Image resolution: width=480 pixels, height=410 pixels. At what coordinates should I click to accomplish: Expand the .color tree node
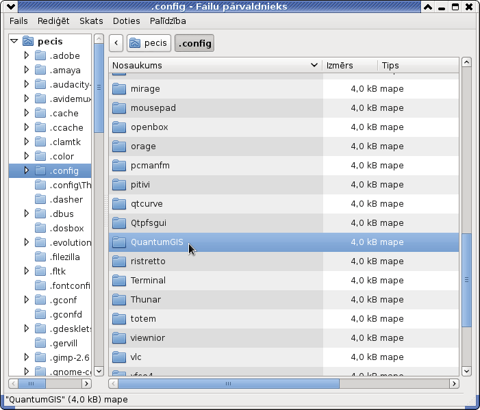(27, 156)
